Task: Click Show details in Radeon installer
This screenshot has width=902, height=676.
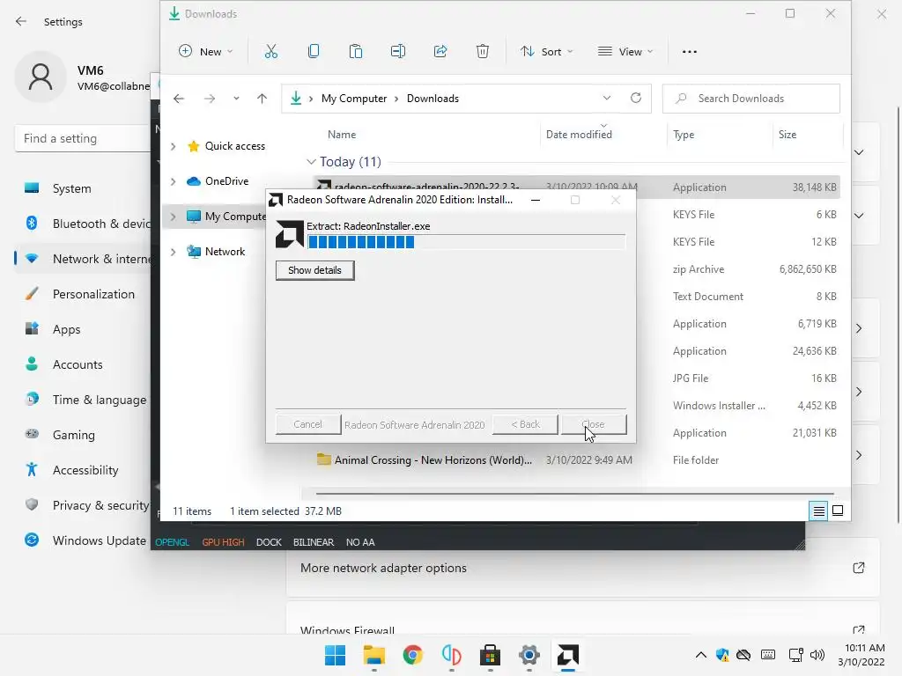Action: click(314, 270)
